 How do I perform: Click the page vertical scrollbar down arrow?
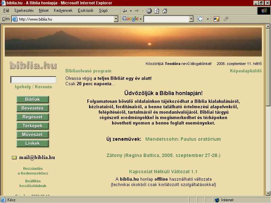click(x=268, y=193)
